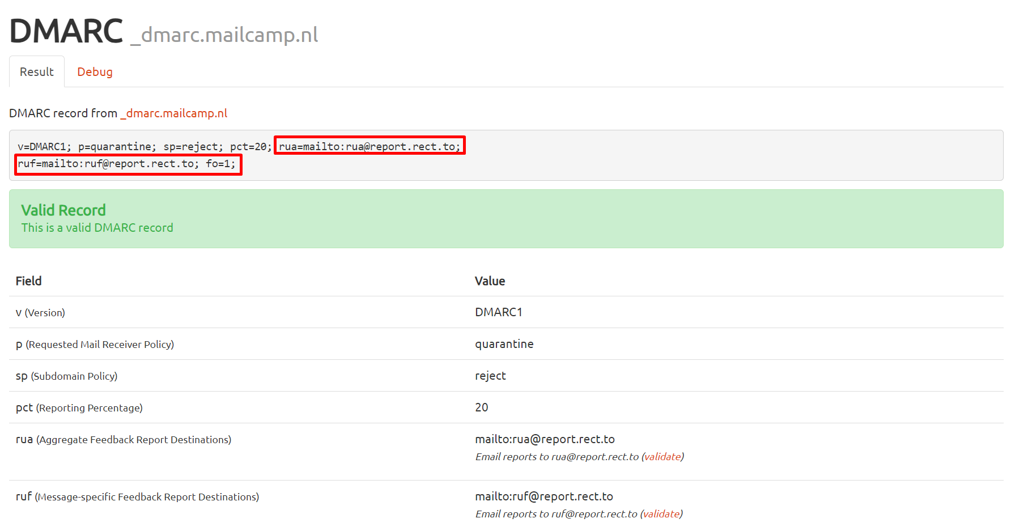Click 'This is a valid DMARC record' message
The height and width of the screenshot is (531, 1015).
point(97,228)
